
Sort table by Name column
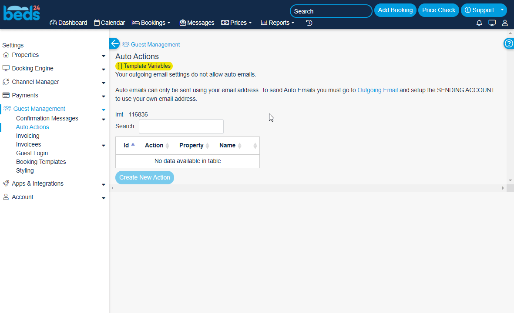(x=230, y=145)
